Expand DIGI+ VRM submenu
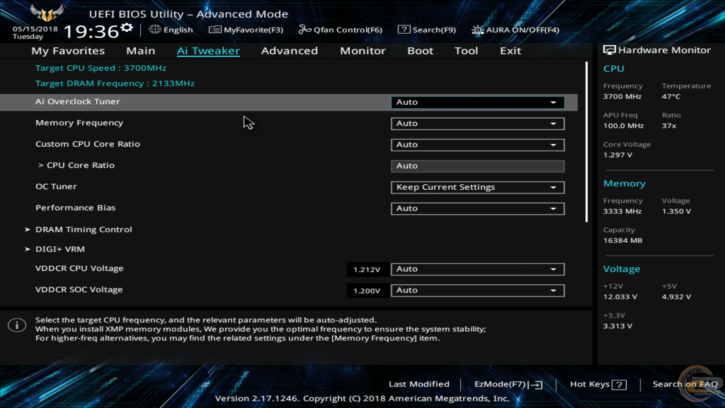 coord(60,249)
